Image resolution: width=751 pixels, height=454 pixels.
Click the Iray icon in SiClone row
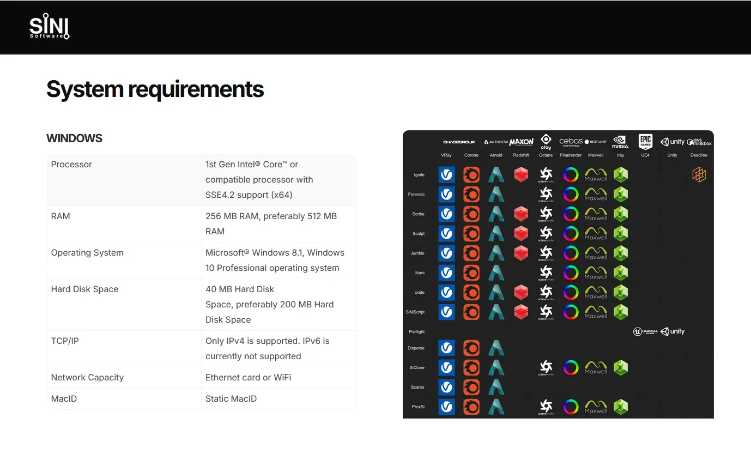point(620,368)
